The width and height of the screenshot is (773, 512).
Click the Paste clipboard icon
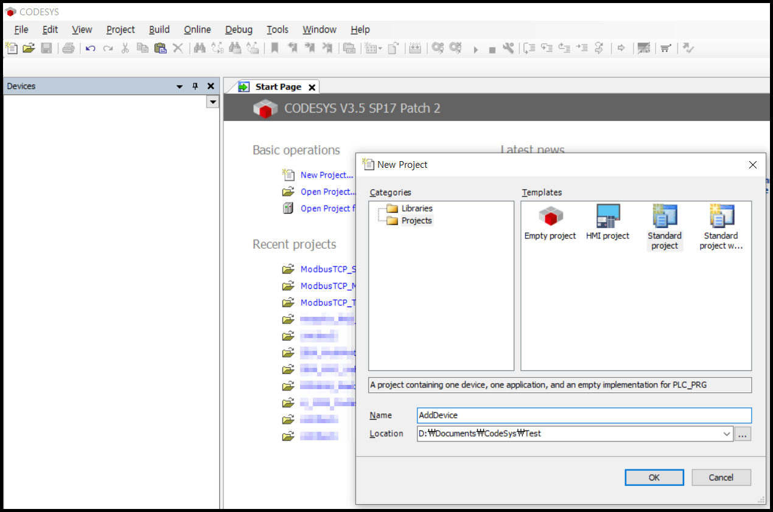click(x=160, y=48)
